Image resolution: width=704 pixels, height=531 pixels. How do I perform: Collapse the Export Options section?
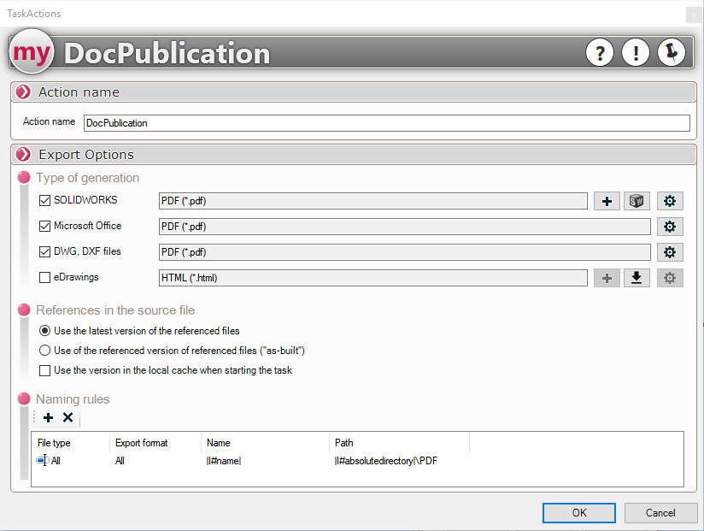(x=24, y=155)
